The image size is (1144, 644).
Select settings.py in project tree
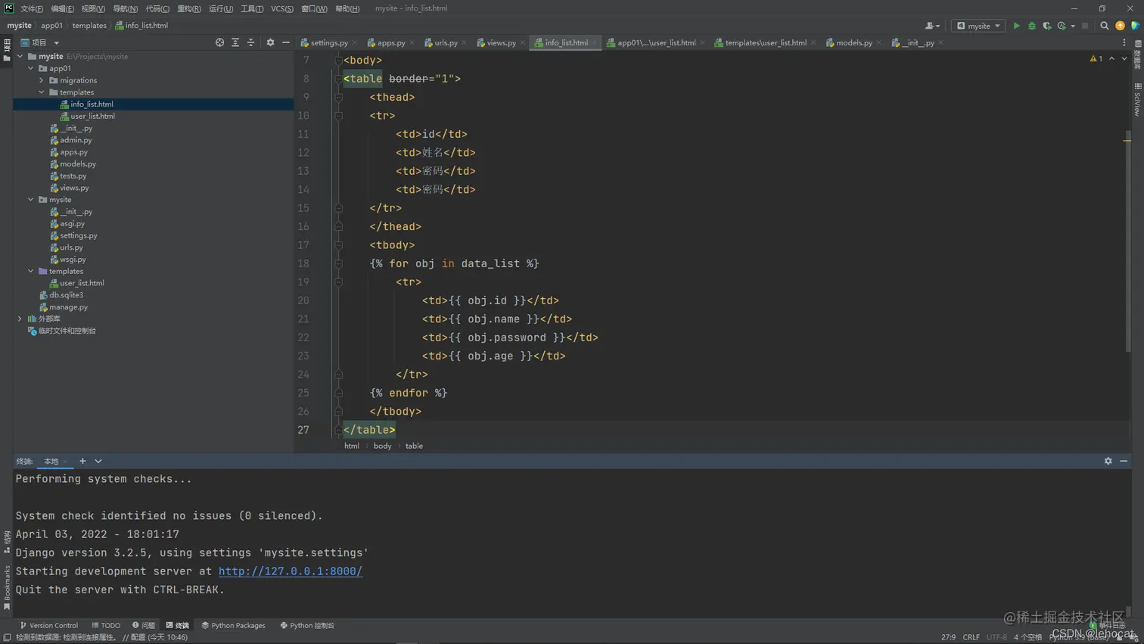tap(73, 235)
